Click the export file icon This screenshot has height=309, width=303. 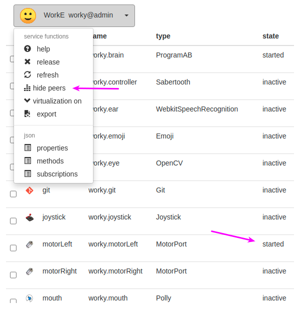[x=27, y=113]
